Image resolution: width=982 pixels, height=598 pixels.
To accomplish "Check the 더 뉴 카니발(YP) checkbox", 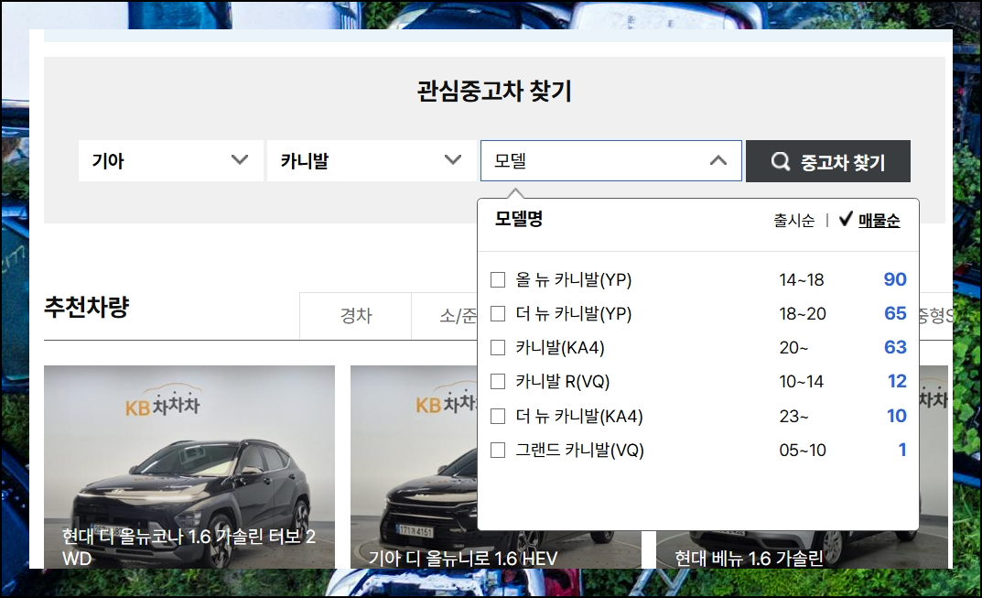I will 498,313.
